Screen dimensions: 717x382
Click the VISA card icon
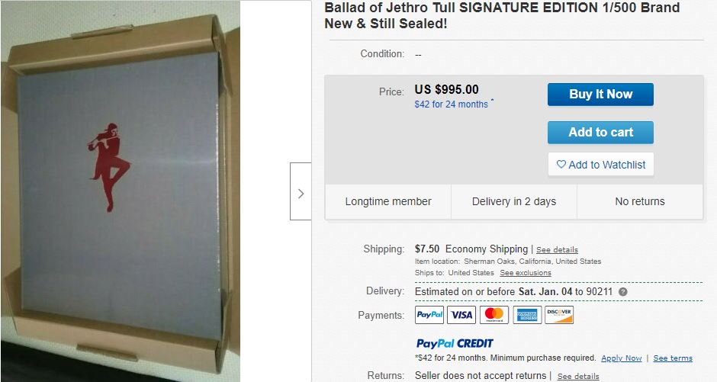461,315
